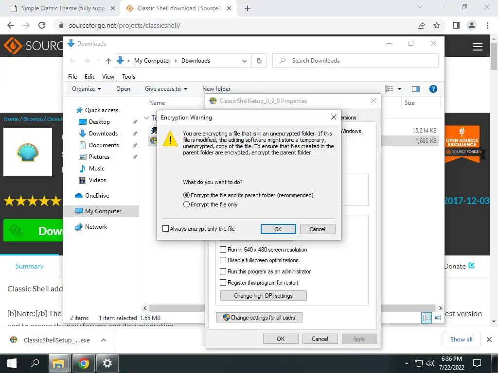Open Chrome three-dot menu

(487, 25)
